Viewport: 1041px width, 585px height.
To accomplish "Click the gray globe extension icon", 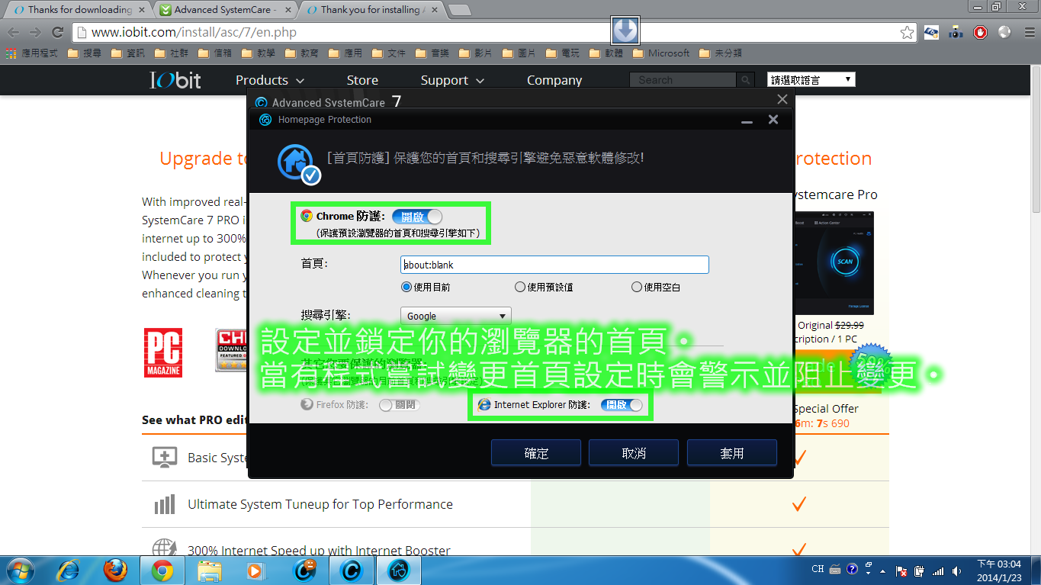I will click(x=1004, y=32).
